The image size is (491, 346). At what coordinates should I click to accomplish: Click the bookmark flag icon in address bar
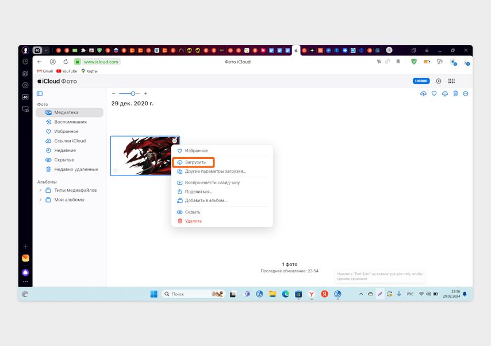coord(398,62)
